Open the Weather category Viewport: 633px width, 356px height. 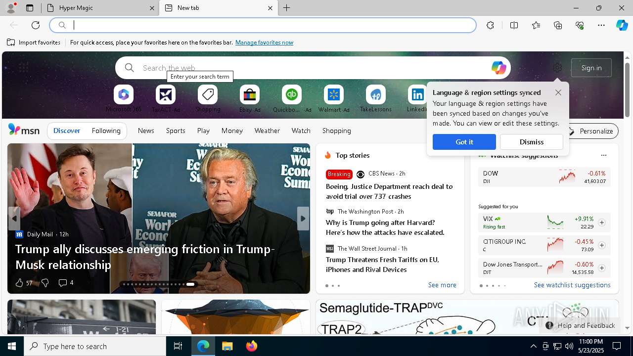point(267,131)
